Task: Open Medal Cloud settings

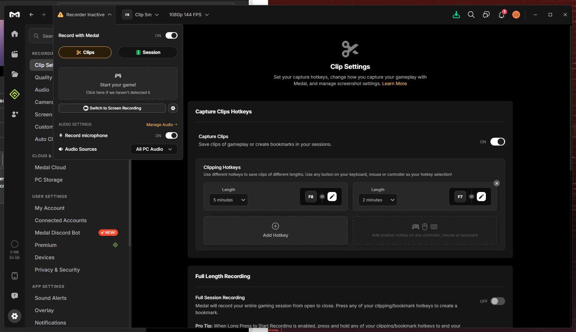Action: click(50, 167)
